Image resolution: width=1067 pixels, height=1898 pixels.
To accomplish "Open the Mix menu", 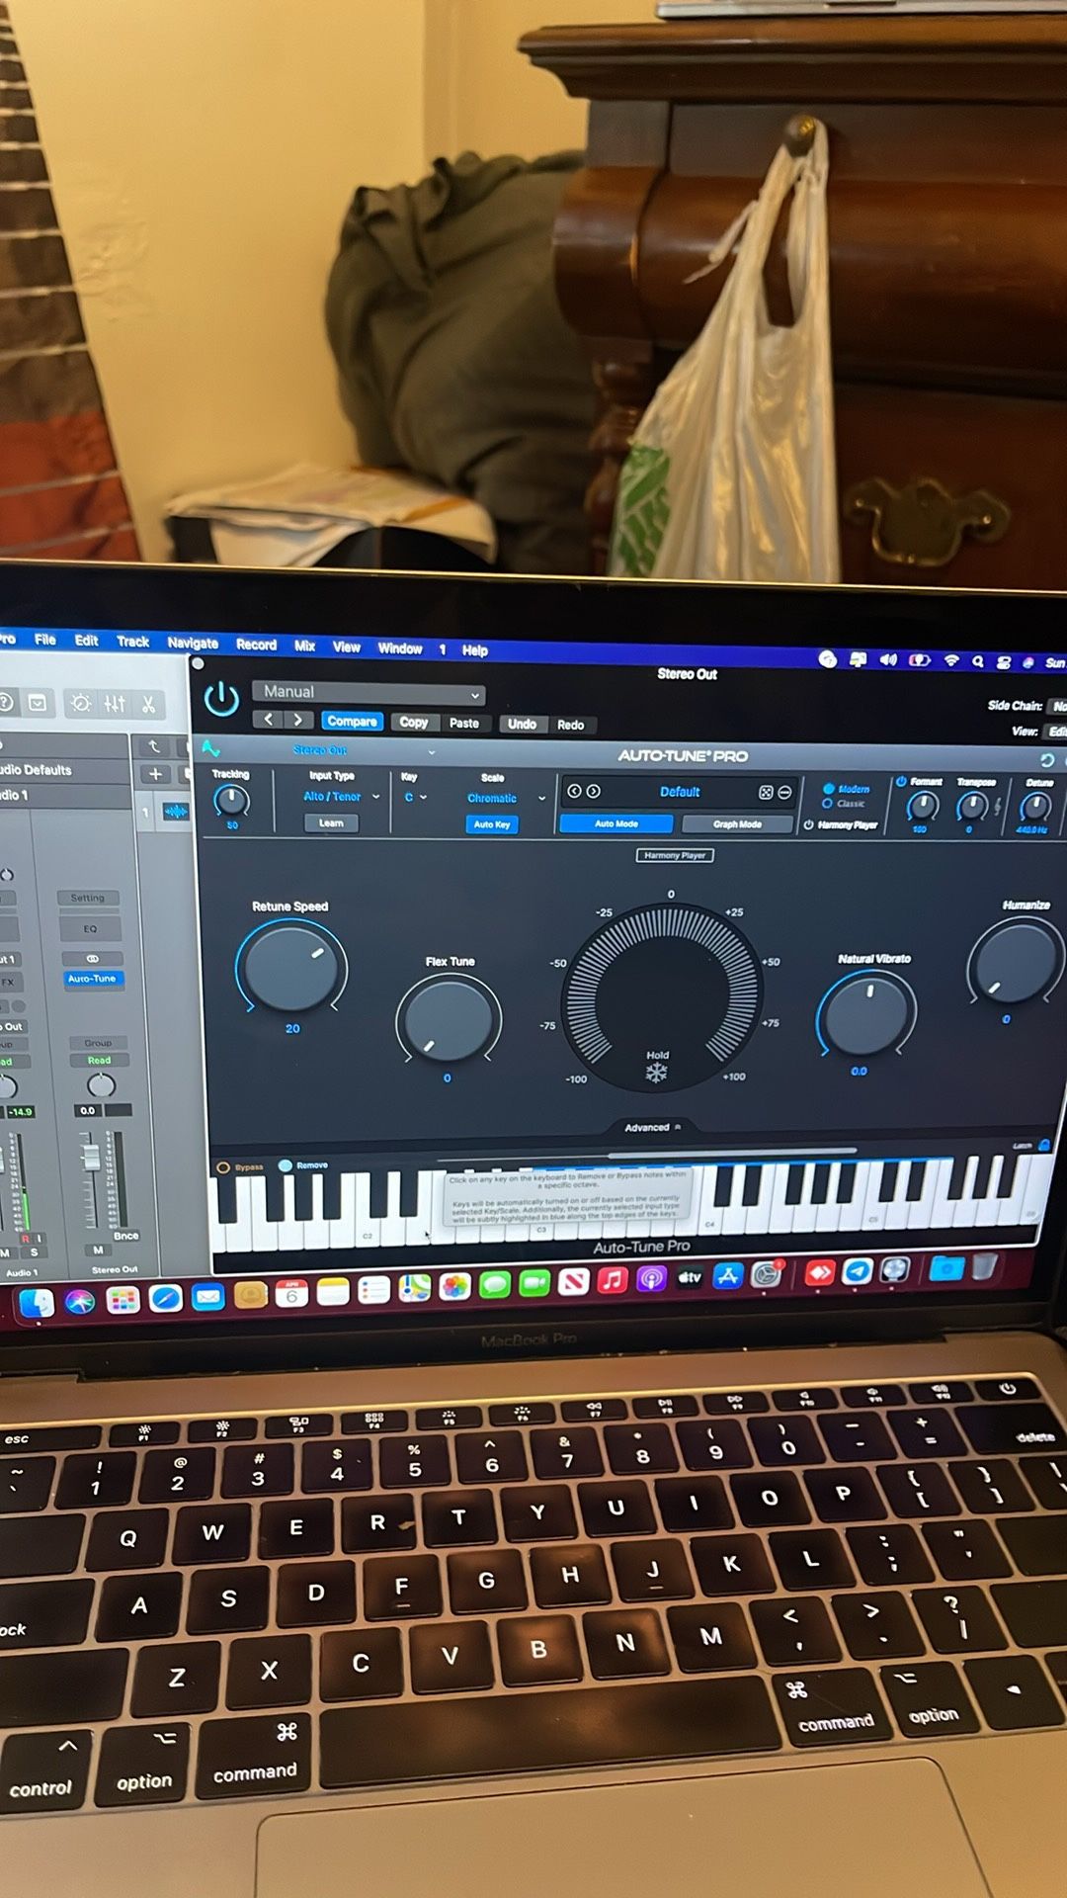I will pos(304,646).
